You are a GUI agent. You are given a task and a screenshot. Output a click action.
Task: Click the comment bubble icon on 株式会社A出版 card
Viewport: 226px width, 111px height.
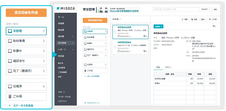click(145, 36)
